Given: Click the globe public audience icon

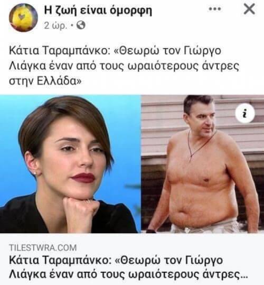Looking at the screenshot, I should 81,25.
